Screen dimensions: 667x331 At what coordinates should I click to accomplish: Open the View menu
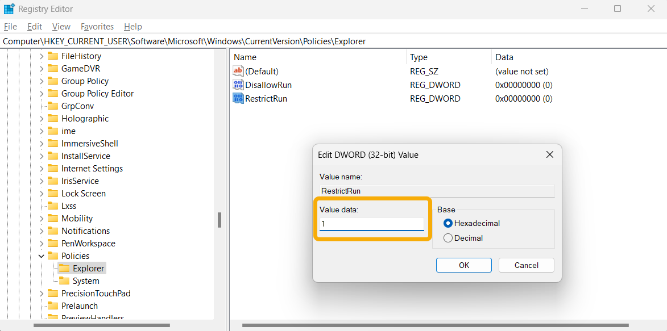pyautogui.click(x=61, y=26)
